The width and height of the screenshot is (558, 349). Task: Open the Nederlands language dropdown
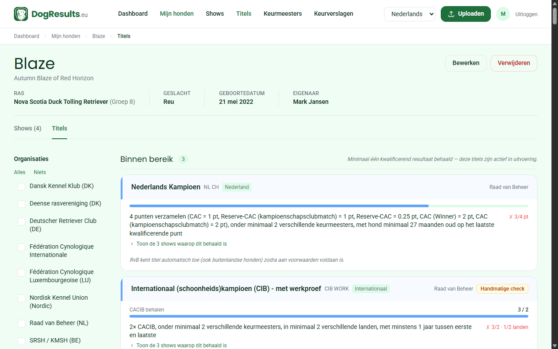410,14
